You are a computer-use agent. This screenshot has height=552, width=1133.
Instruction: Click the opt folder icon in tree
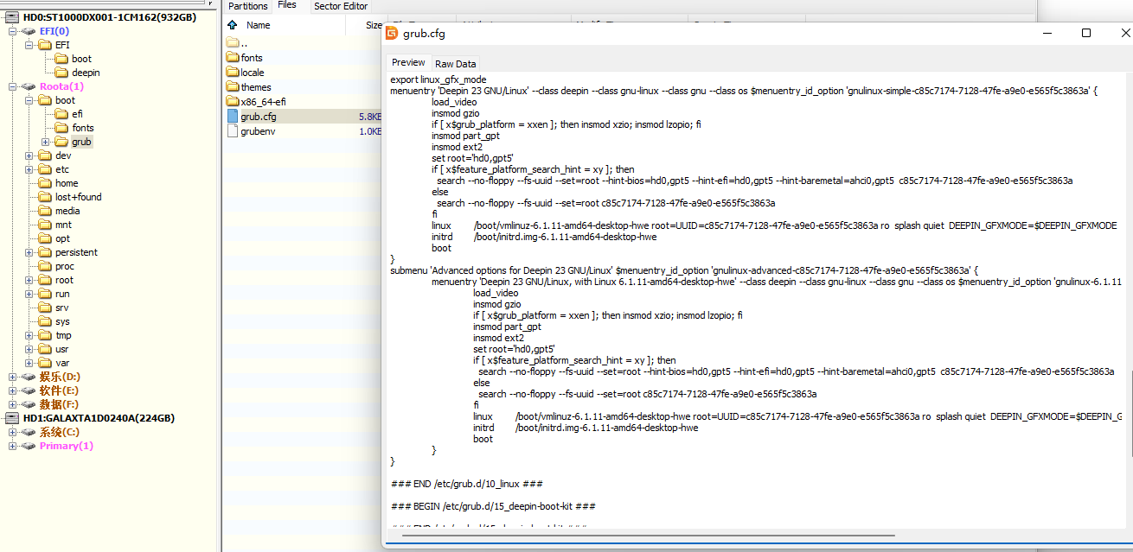[x=45, y=238]
